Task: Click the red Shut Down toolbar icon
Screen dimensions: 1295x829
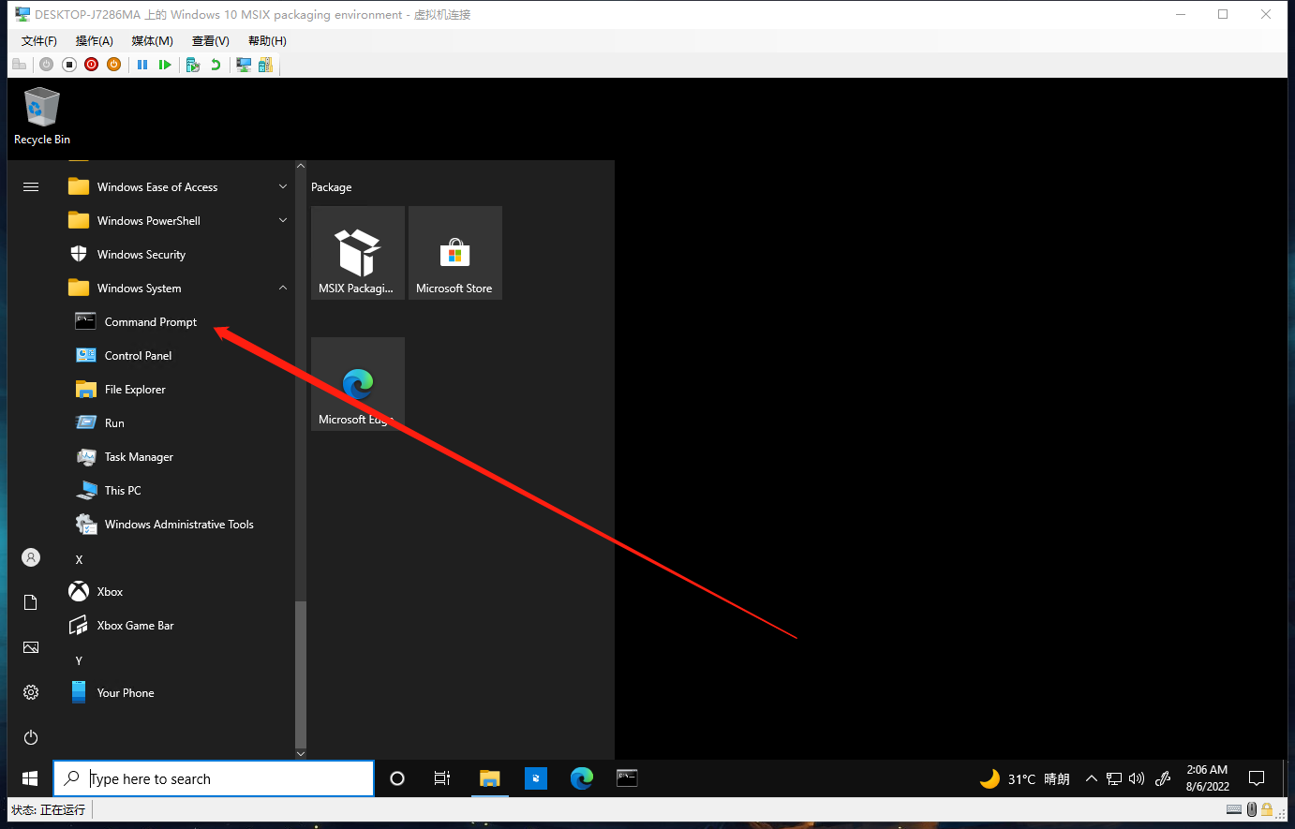Action: 91,65
